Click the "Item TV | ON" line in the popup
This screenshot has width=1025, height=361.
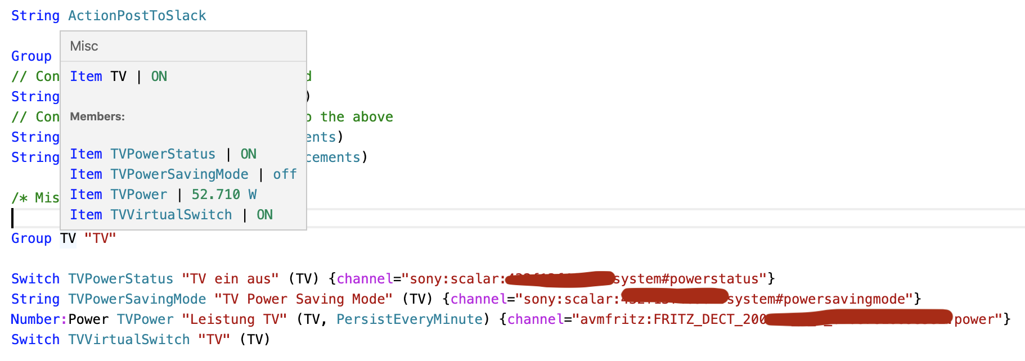118,76
